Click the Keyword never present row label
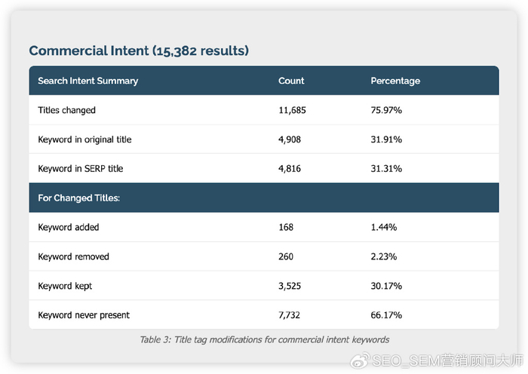The image size is (528, 374). pos(84,314)
